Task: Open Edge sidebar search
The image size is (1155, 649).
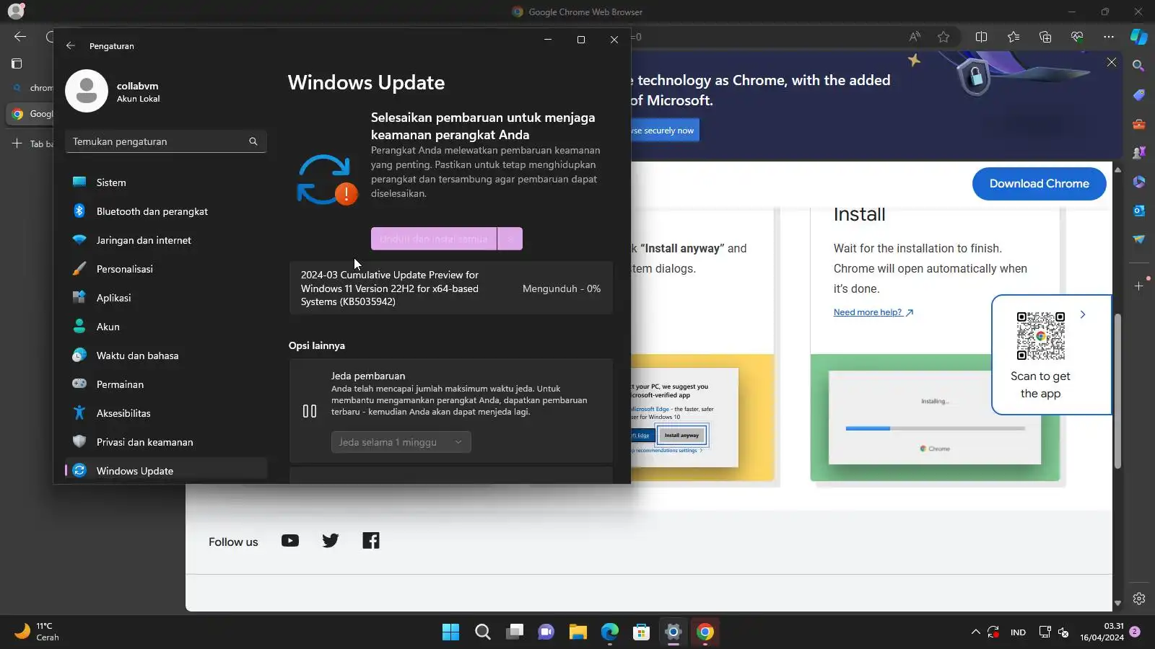Action: (x=1139, y=66)
